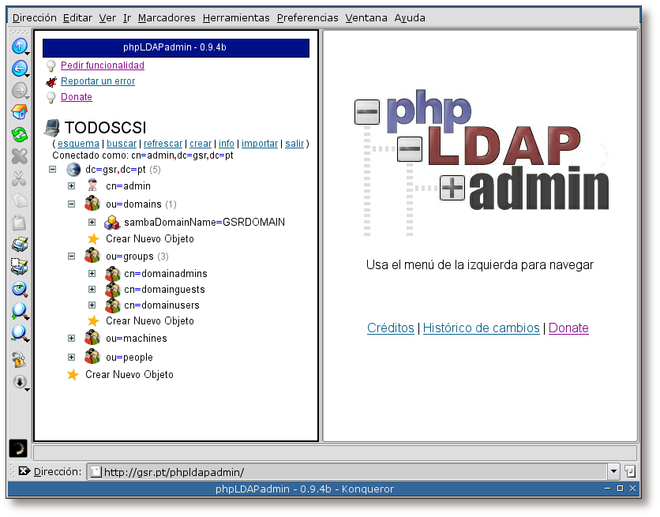Reload the page with the green refresh icon
The height and width of the screenshot is (517, 660).
19,135
